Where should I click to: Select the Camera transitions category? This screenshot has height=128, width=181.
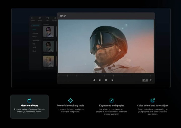pyautogui.click(x=35, y=33)
